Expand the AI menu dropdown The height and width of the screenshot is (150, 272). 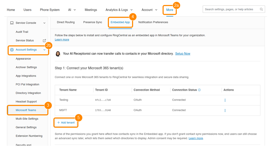click(x=75, y=10)
